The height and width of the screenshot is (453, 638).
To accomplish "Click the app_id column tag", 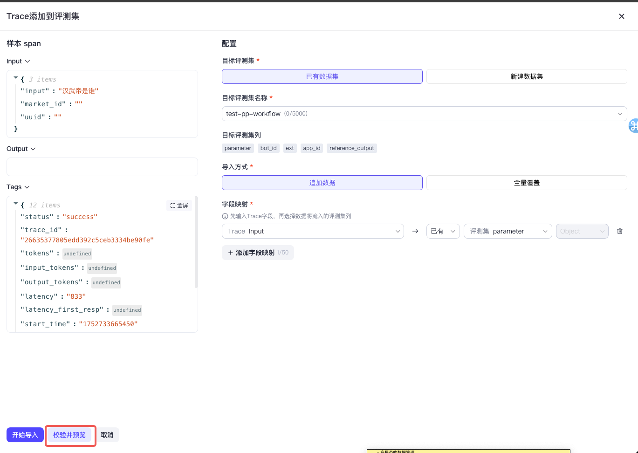I will click(312, 148).
